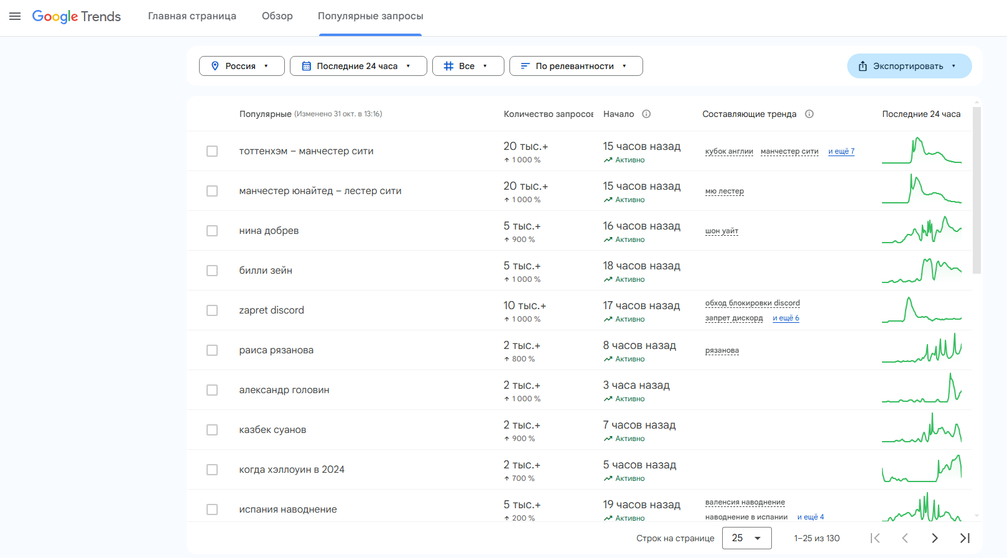Expand the 'и ещё 6' link
The image size is (1007, 558).
[x=786, y=318]
